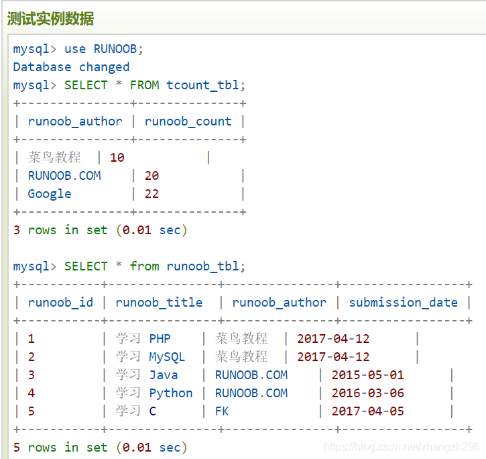
Task: Click the title cell '学习 PHP'
Action: click(x=143, y=339)
